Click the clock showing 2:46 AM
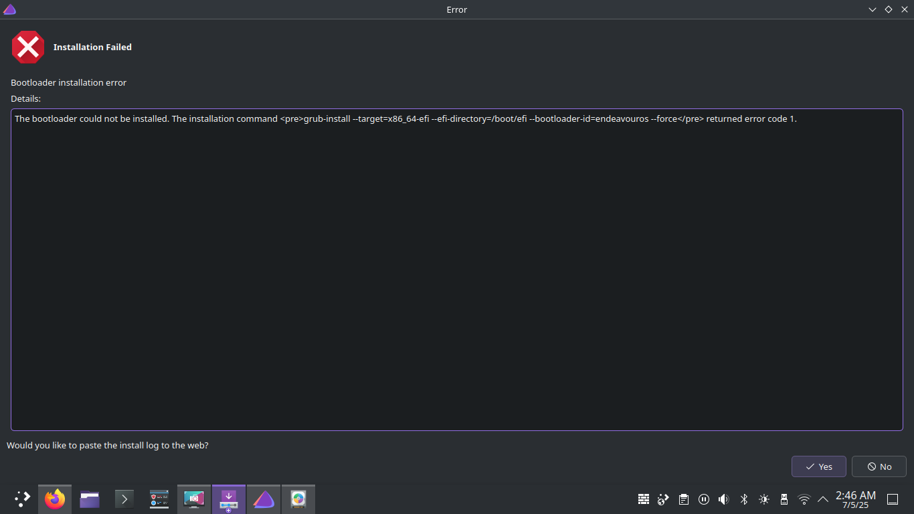 pos(855,499)
